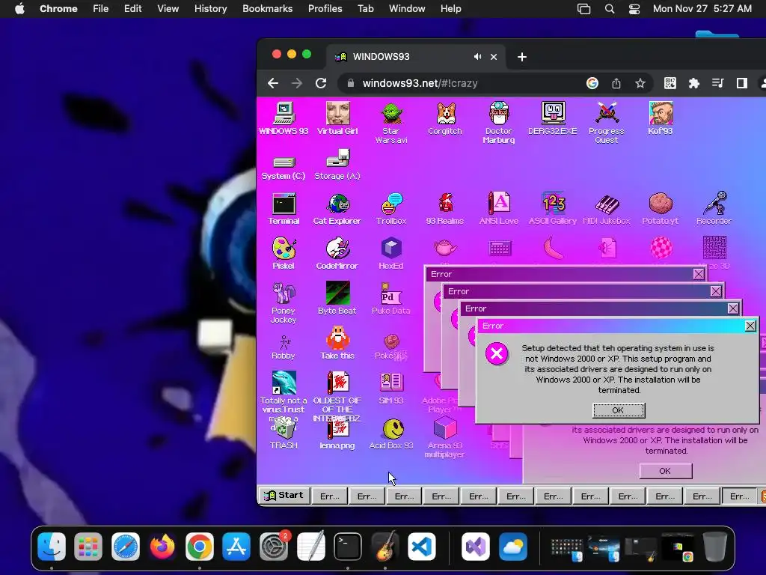Screen dimensions: 766x575
Task: Open Progress Quest icon
Action: point(606,122)
